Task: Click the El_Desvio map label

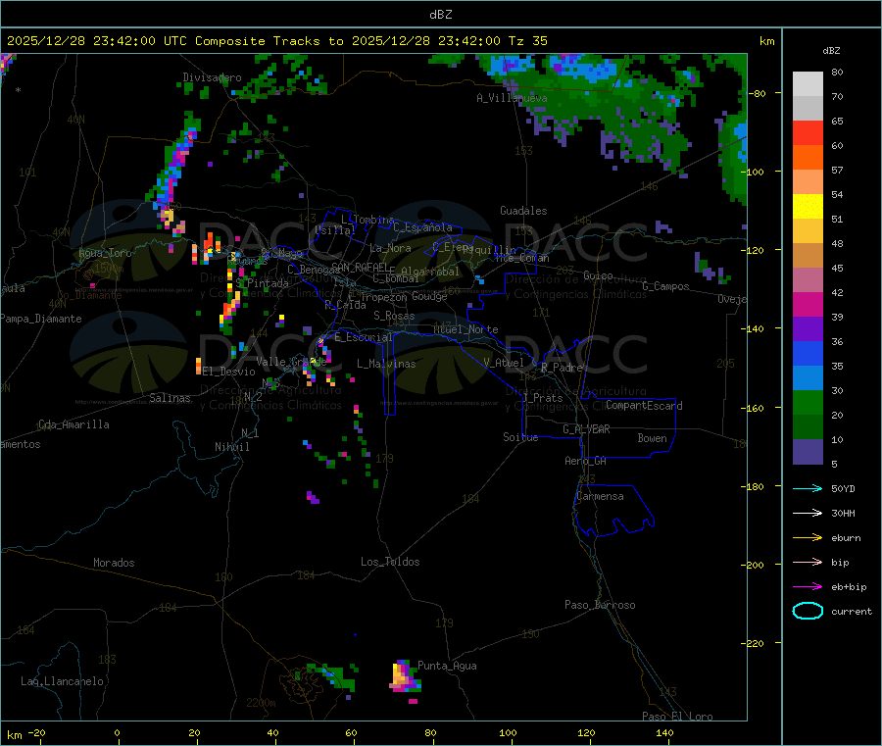Action: [229, 372]
